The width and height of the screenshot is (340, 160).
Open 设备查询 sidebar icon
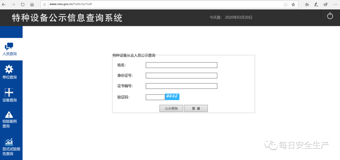(x=9, y=92)
